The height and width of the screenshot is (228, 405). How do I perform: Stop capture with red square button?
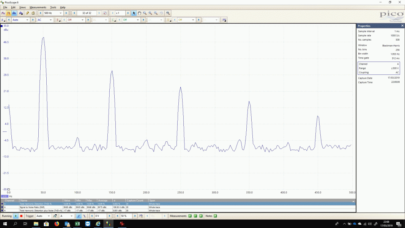21,216
